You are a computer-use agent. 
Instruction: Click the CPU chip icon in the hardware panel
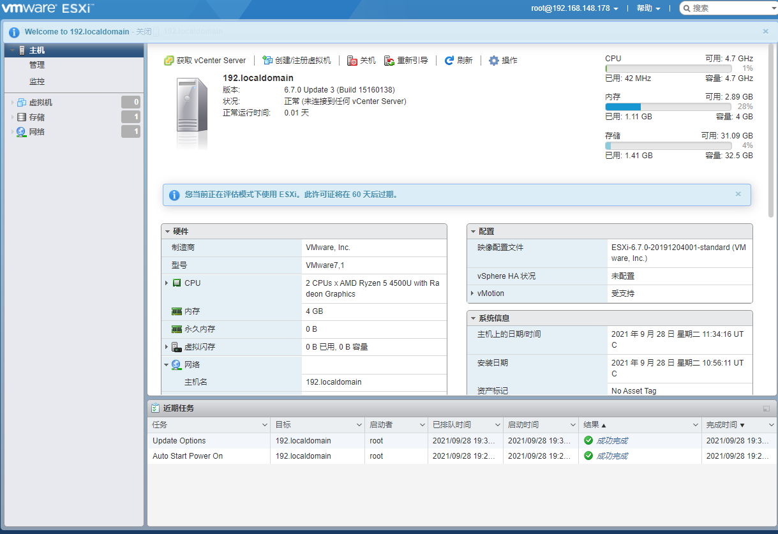pos(177,283)
